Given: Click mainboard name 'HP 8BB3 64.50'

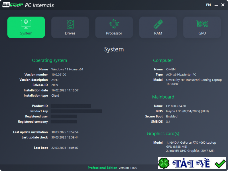Looking at the screenshot, I should (176, 106).
